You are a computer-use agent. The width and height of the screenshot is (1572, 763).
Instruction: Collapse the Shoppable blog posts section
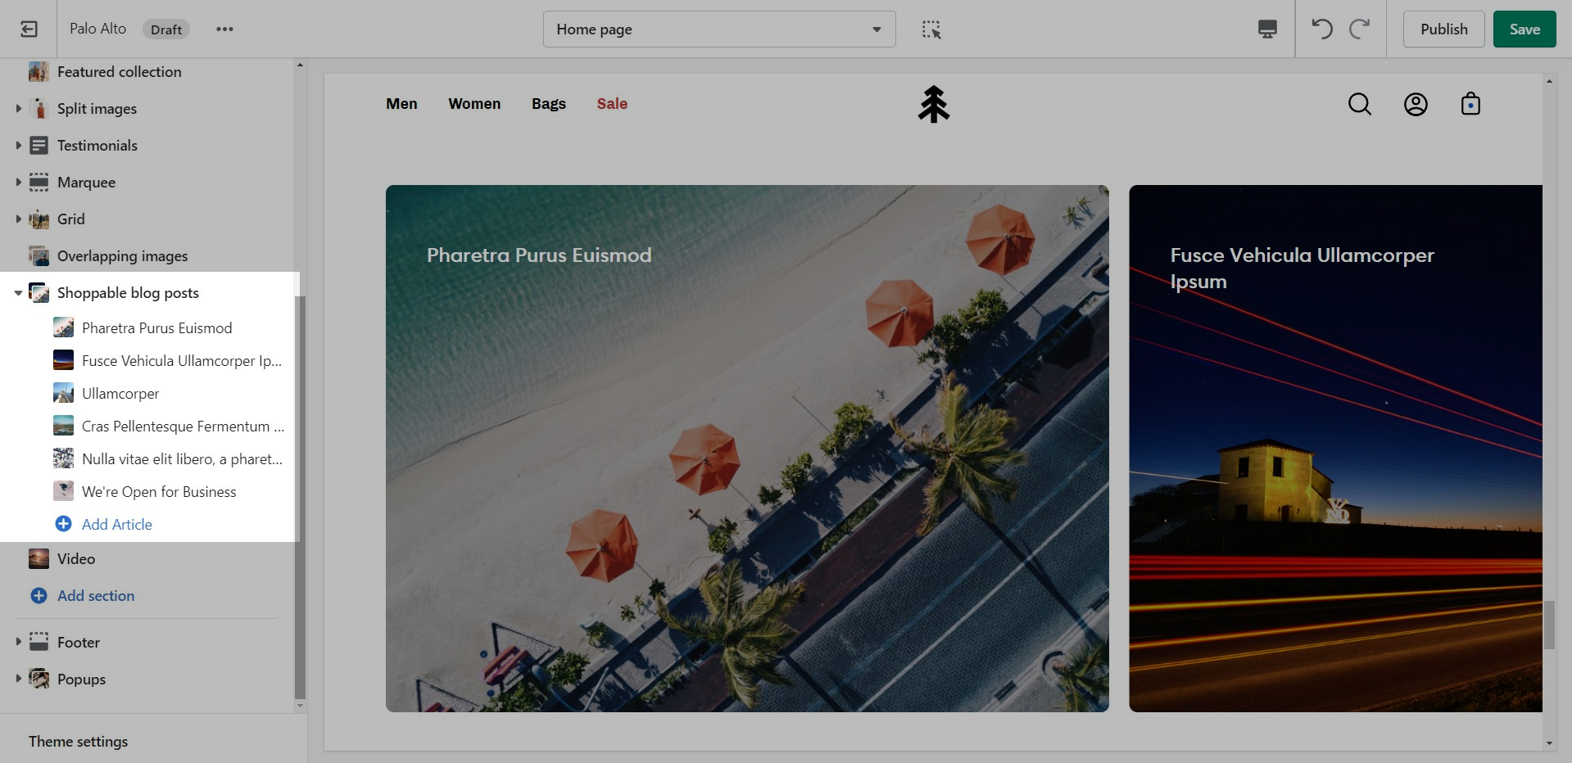pyautogui.click(x=18, y=293)
